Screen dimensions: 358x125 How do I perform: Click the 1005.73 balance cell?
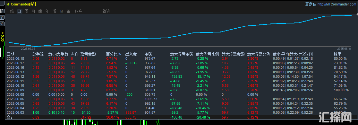(x=151, y=99)
